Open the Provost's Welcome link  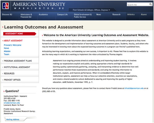tap(12, 45)
